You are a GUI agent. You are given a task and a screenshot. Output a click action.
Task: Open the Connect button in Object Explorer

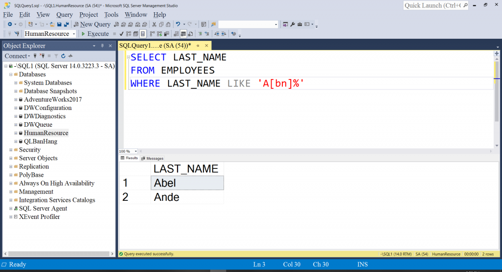pos(17,56)
